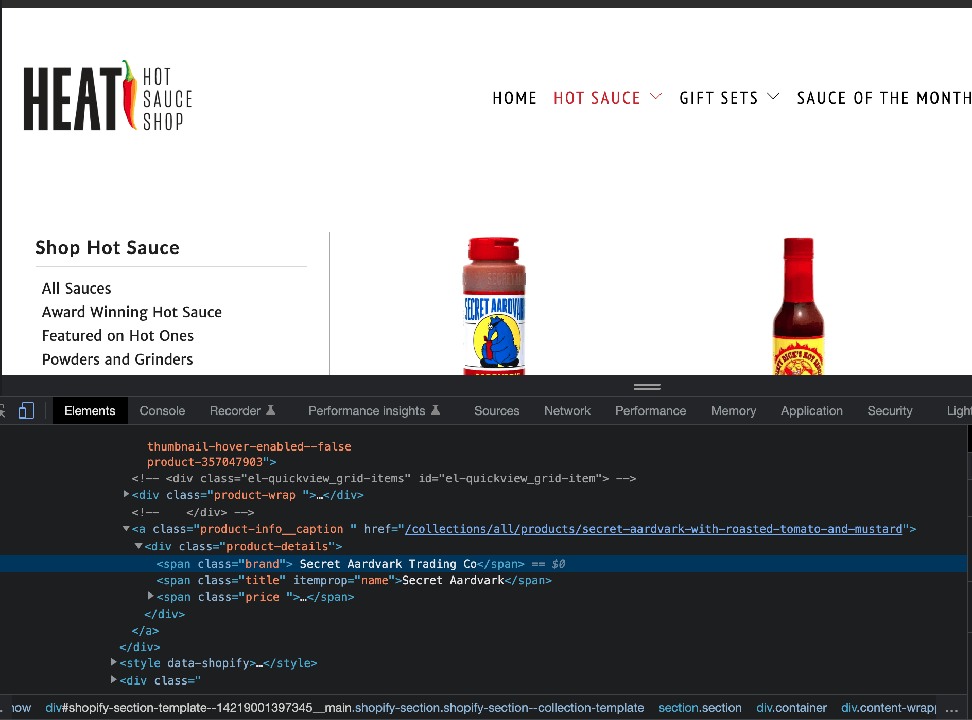Switch to the Console tab
Screen dimensions: 972x720
[162, 410]
